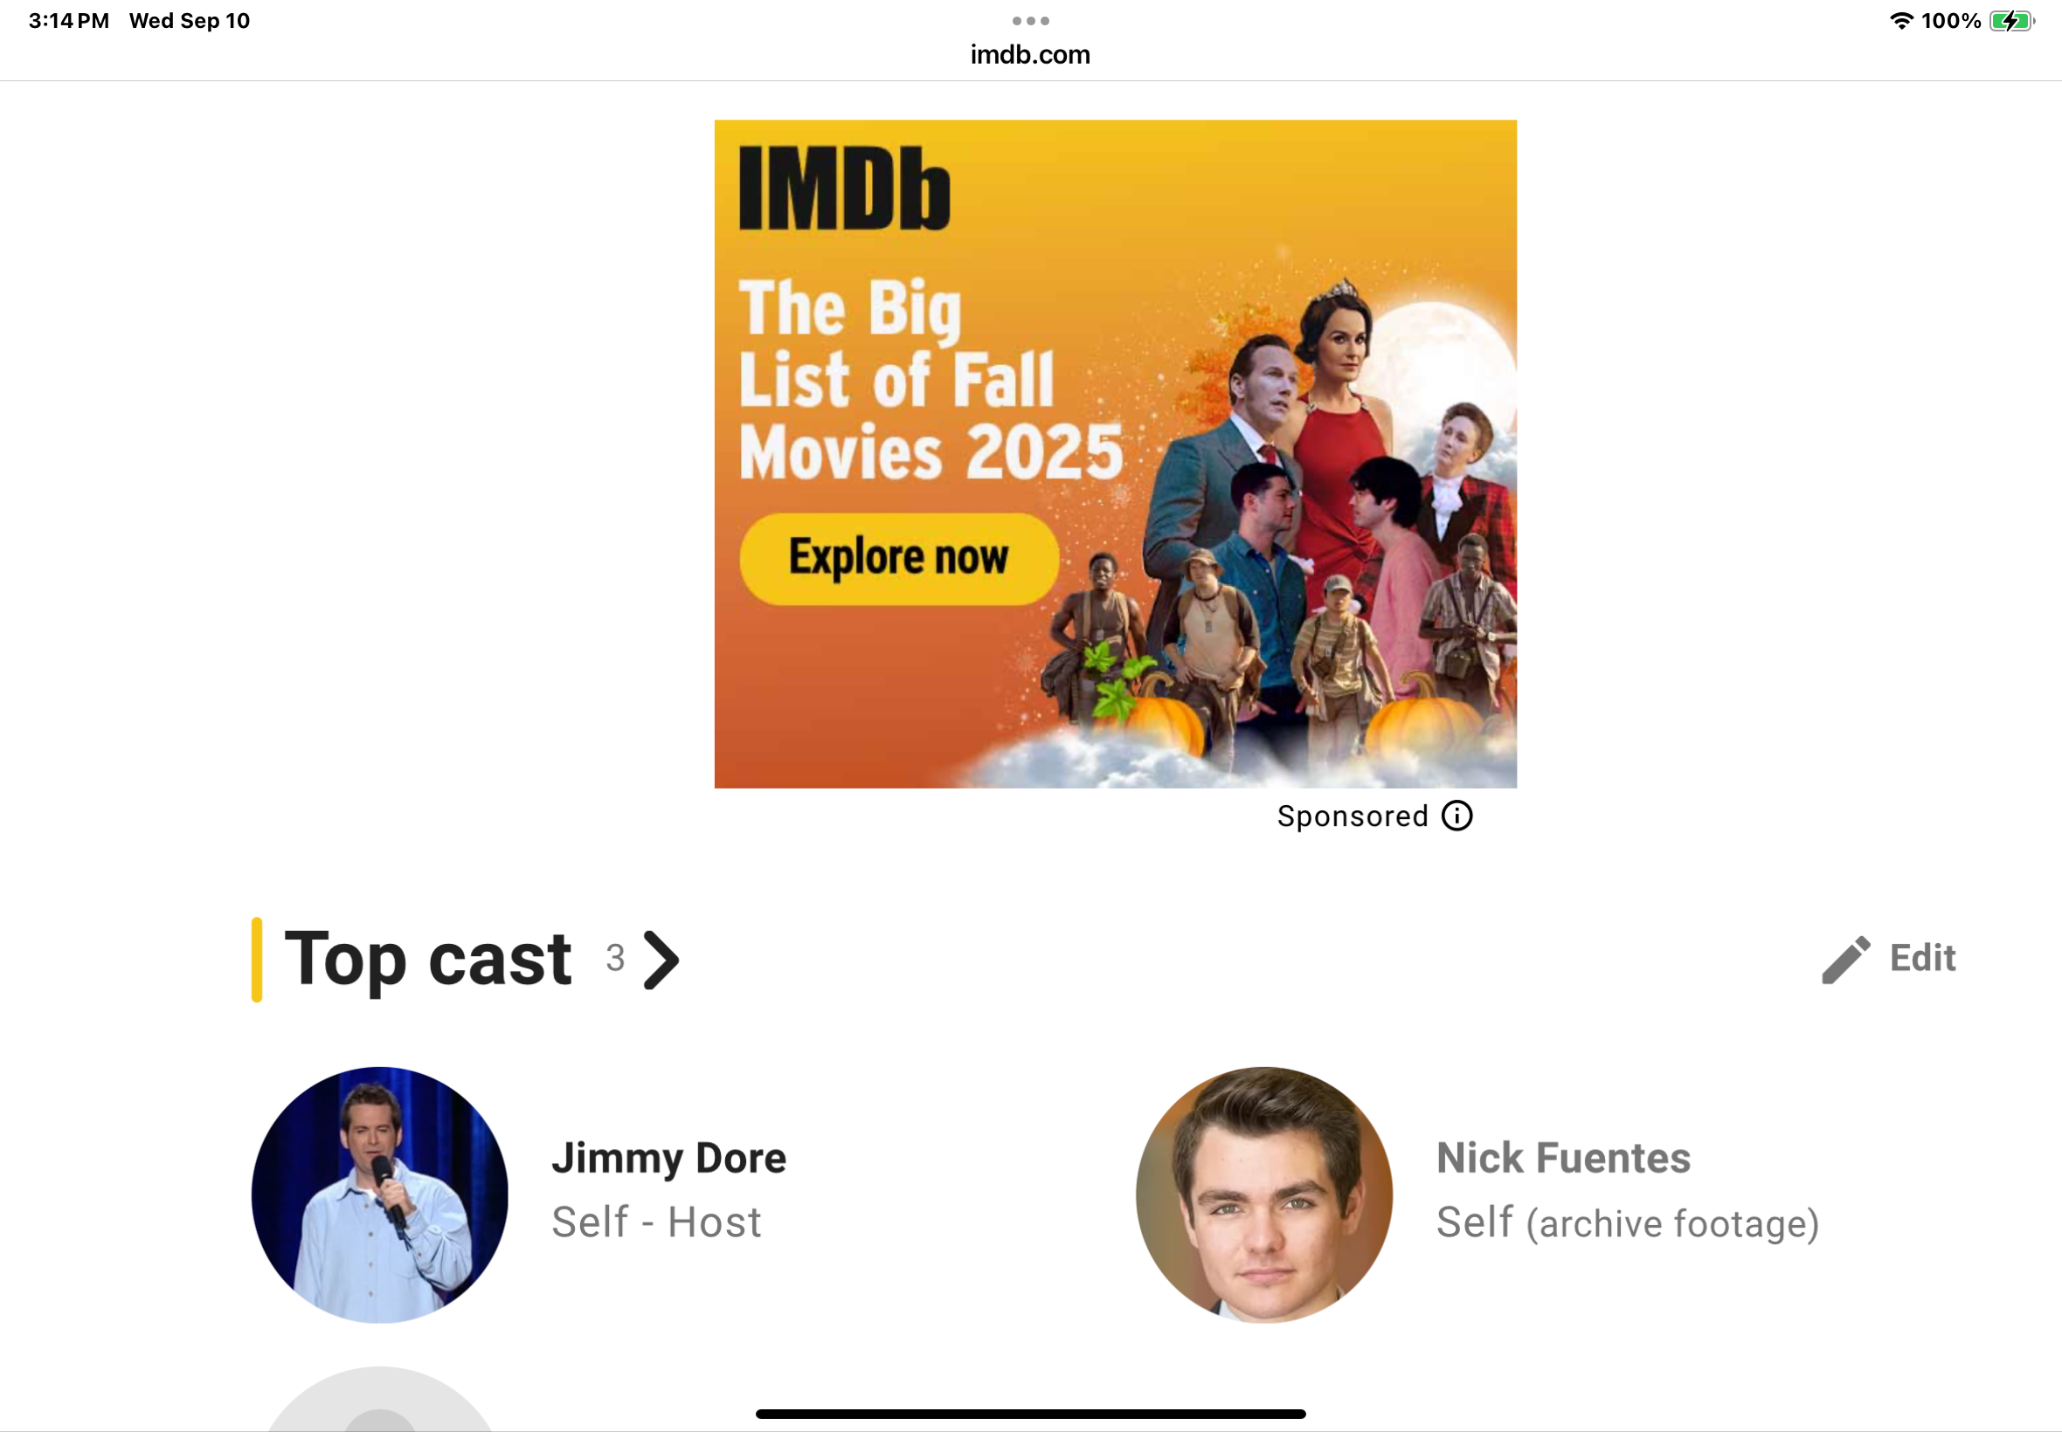Tap the imdb.com address bar
The width and height of the screenshot is (2062, 1432).
[1030, 55]
